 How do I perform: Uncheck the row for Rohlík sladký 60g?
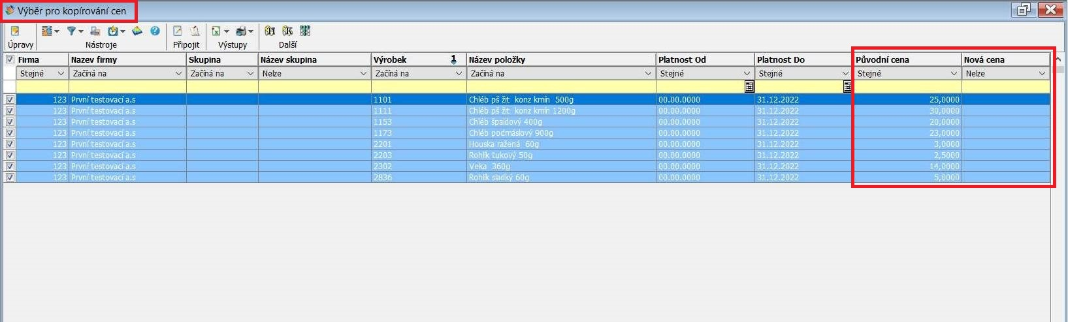pos(10,178)
